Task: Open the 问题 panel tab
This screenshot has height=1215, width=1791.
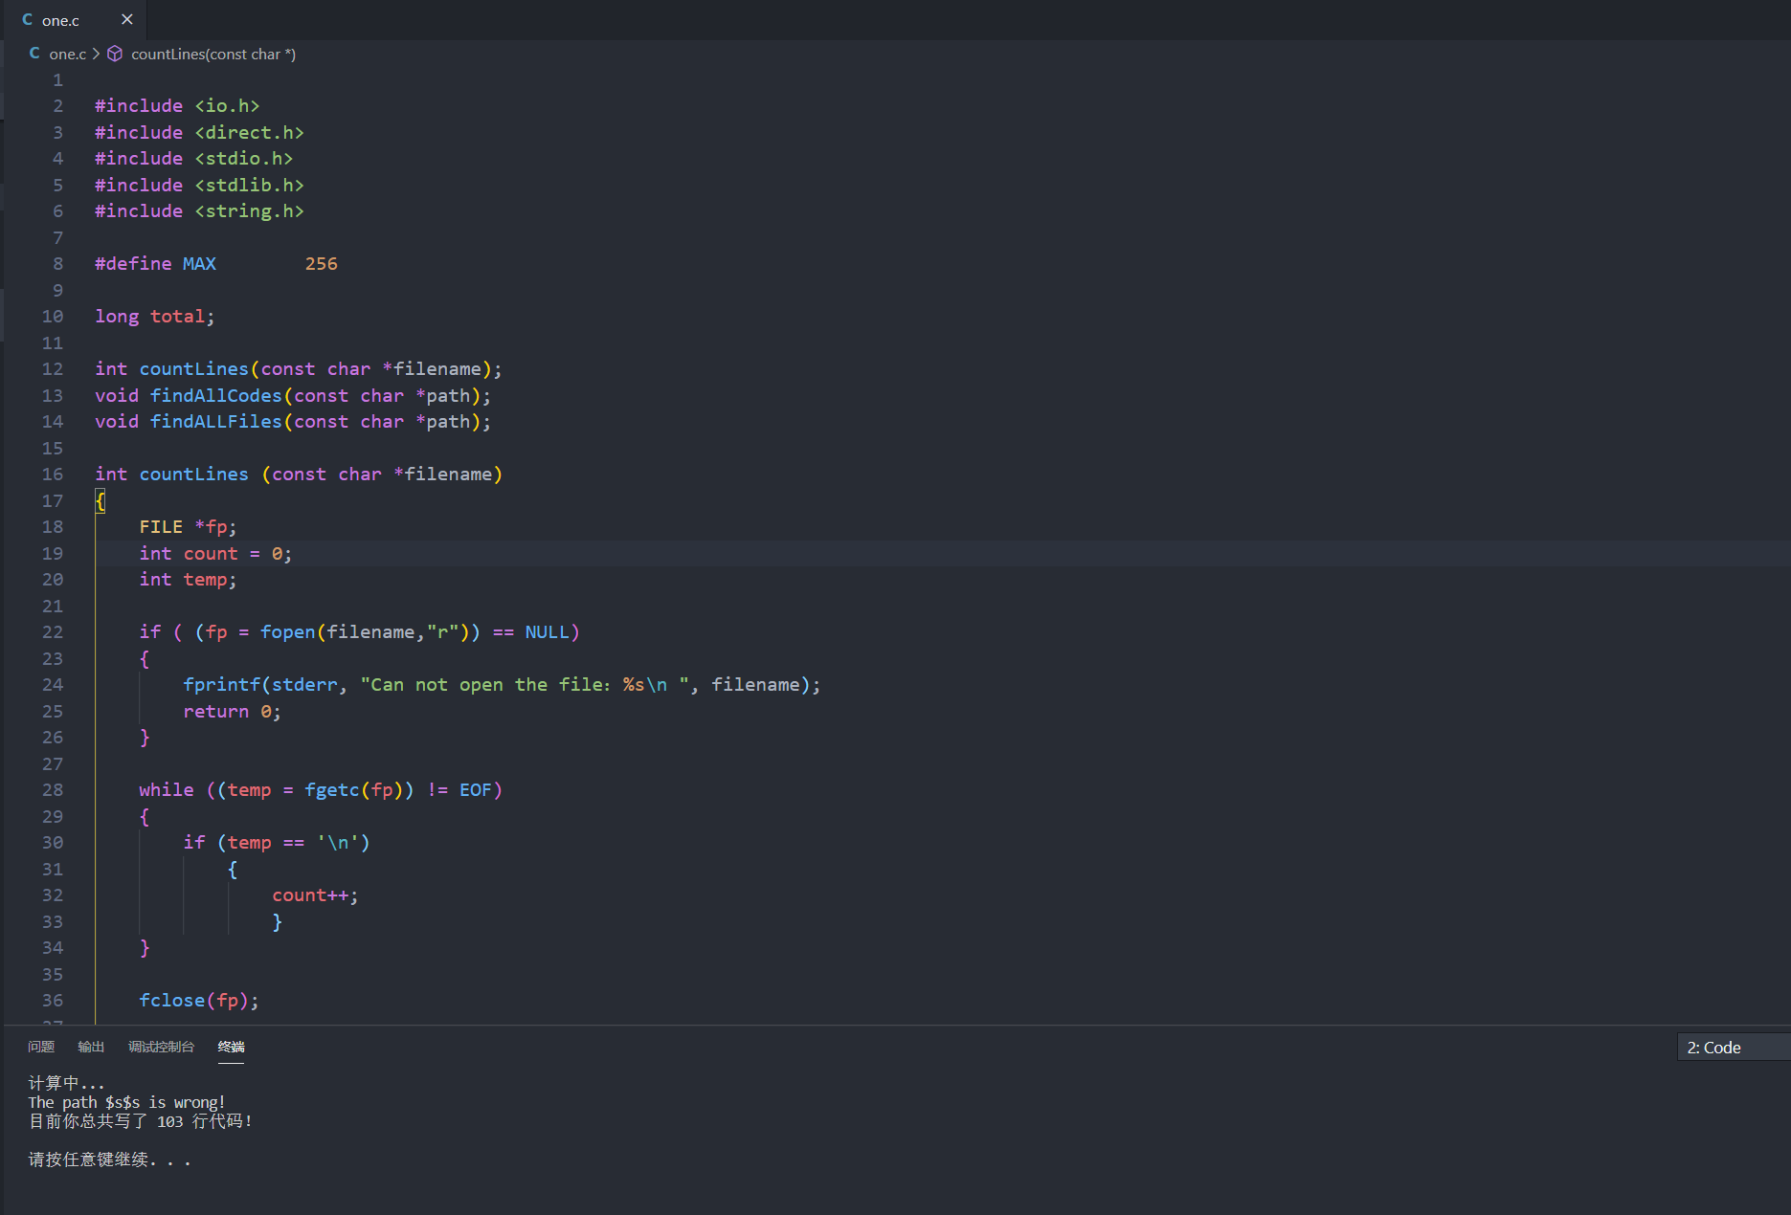Action: click(x=41, y=1047)
